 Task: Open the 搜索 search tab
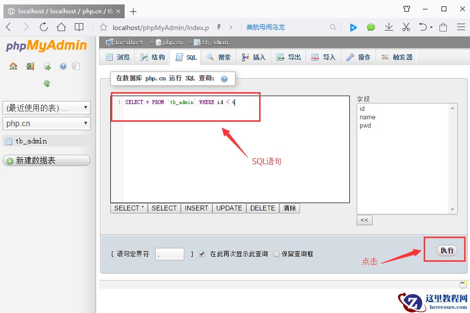click(219, 57)
